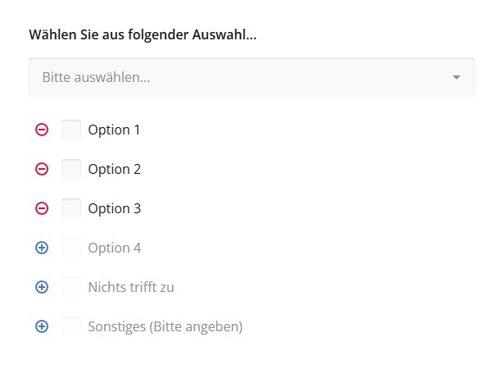The width and height of the screenshot is (496, 392).
Task: Click the red minus icon beside Option 2
Action: pyautogui.click(x=42, y=169)
